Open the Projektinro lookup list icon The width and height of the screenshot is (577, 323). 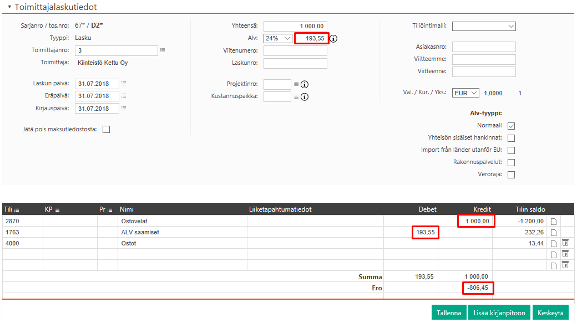[x=296, y=84]
